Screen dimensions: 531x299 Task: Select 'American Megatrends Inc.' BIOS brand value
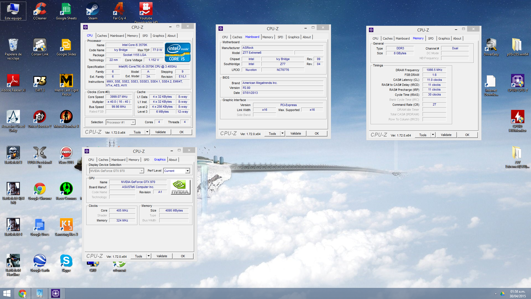(x=282, y=83)
